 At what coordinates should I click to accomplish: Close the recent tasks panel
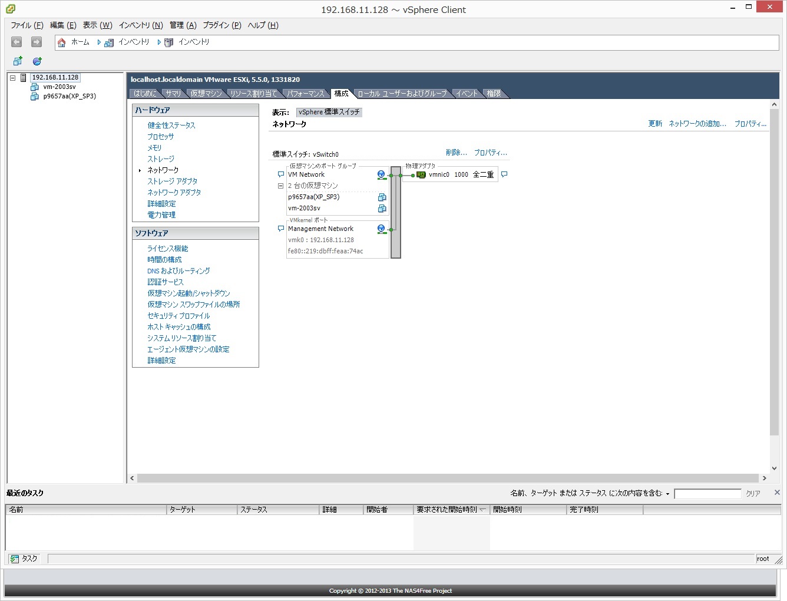tap(777, 493)
